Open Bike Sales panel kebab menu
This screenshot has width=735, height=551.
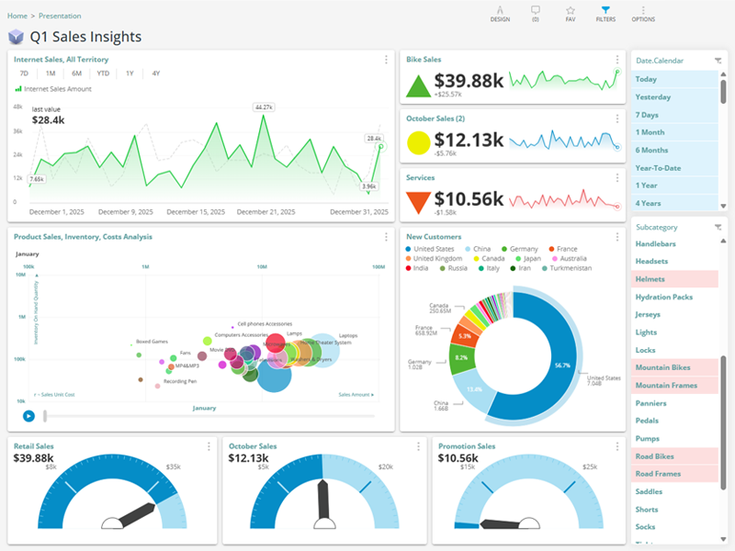point(616,60)
